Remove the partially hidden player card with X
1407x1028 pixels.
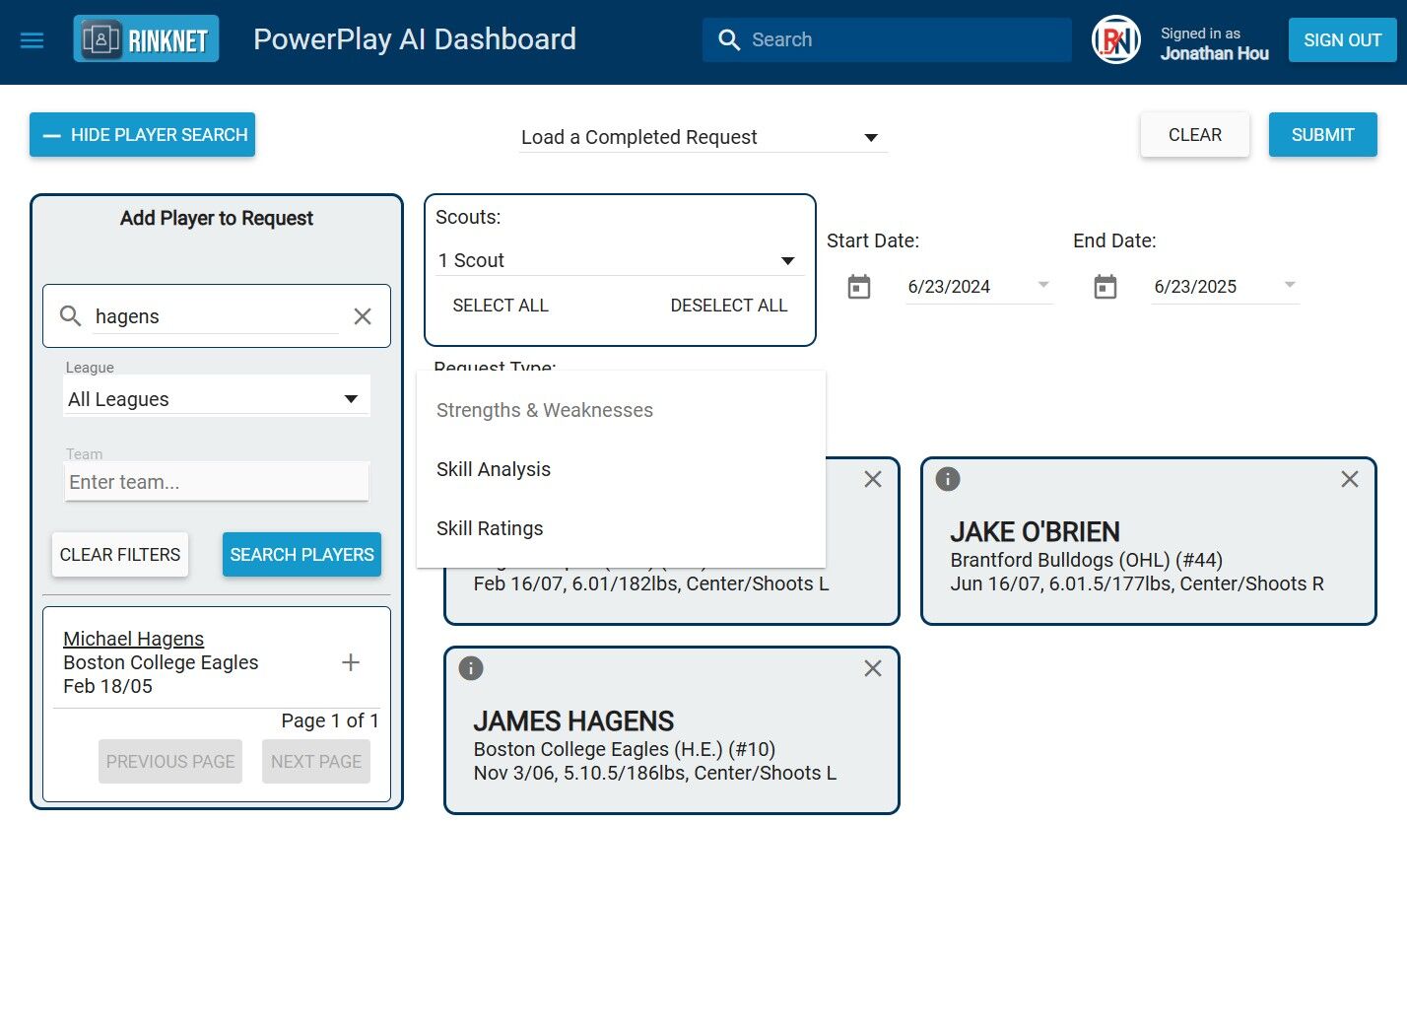coord(873,479)
